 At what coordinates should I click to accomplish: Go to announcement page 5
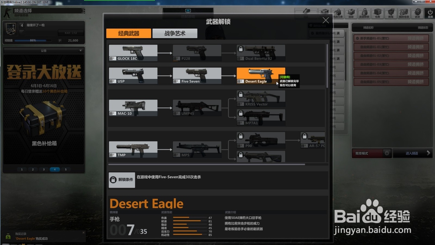tap(66, 169)
